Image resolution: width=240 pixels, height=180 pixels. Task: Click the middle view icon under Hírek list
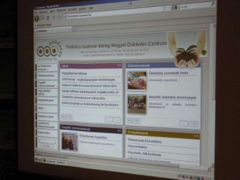coord(67,117)
